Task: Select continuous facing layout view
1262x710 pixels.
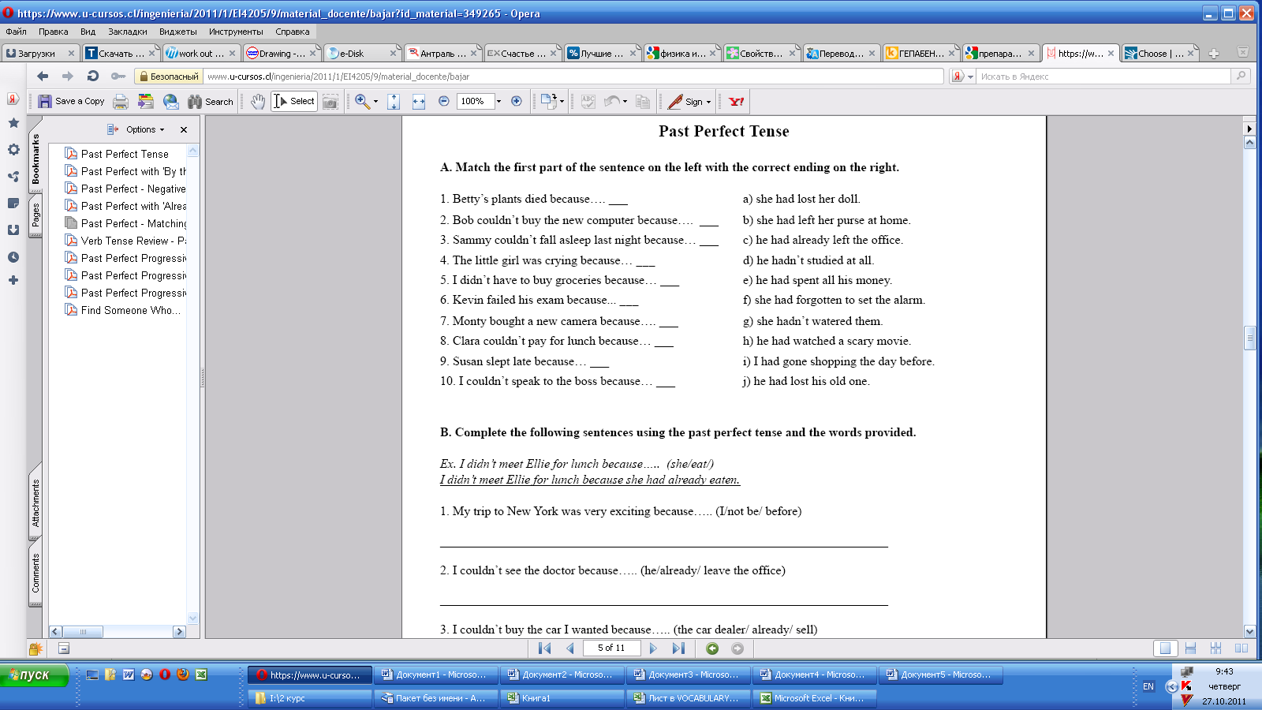Action: point(1215,648)
